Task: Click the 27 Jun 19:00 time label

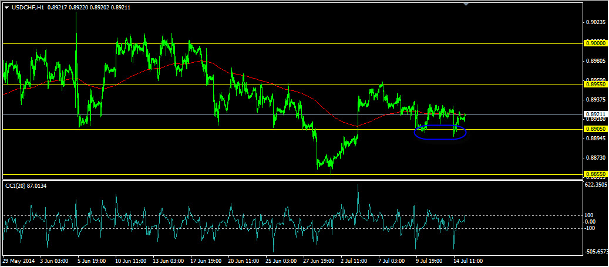Action: 319,261
